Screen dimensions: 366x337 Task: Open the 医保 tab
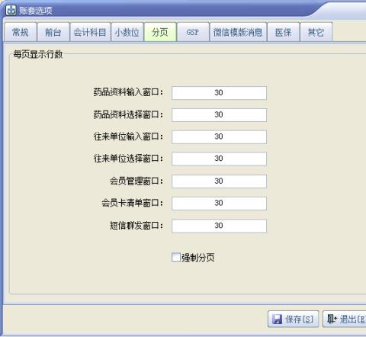pyautogui.click(x=284, y=32)
